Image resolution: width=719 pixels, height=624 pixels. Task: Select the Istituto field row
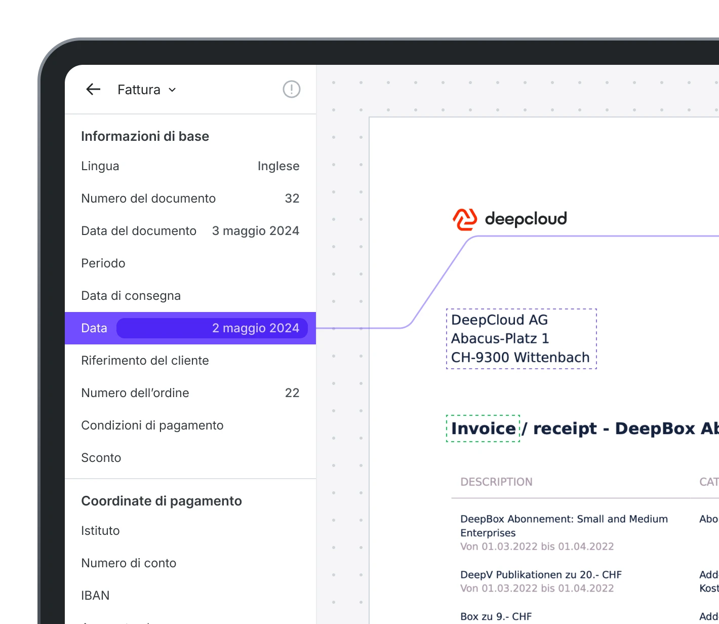[x=190, y=531]
